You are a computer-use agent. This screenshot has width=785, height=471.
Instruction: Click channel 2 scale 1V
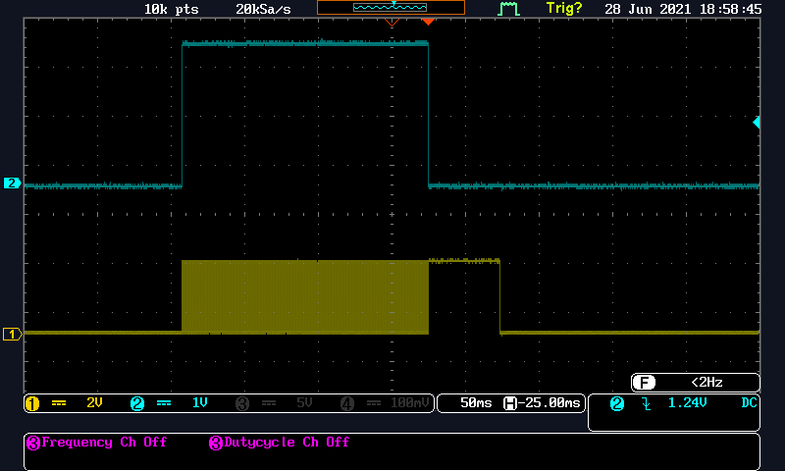[200, 403]
